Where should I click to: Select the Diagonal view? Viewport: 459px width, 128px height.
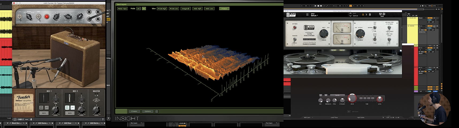[x=186, y=9]
